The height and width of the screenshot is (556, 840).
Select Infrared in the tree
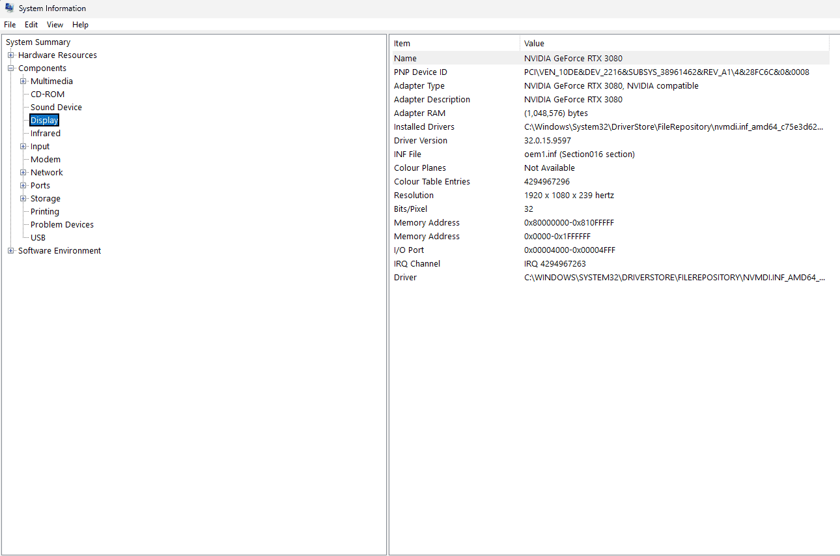pyautogui.click(x=46, y=134)
